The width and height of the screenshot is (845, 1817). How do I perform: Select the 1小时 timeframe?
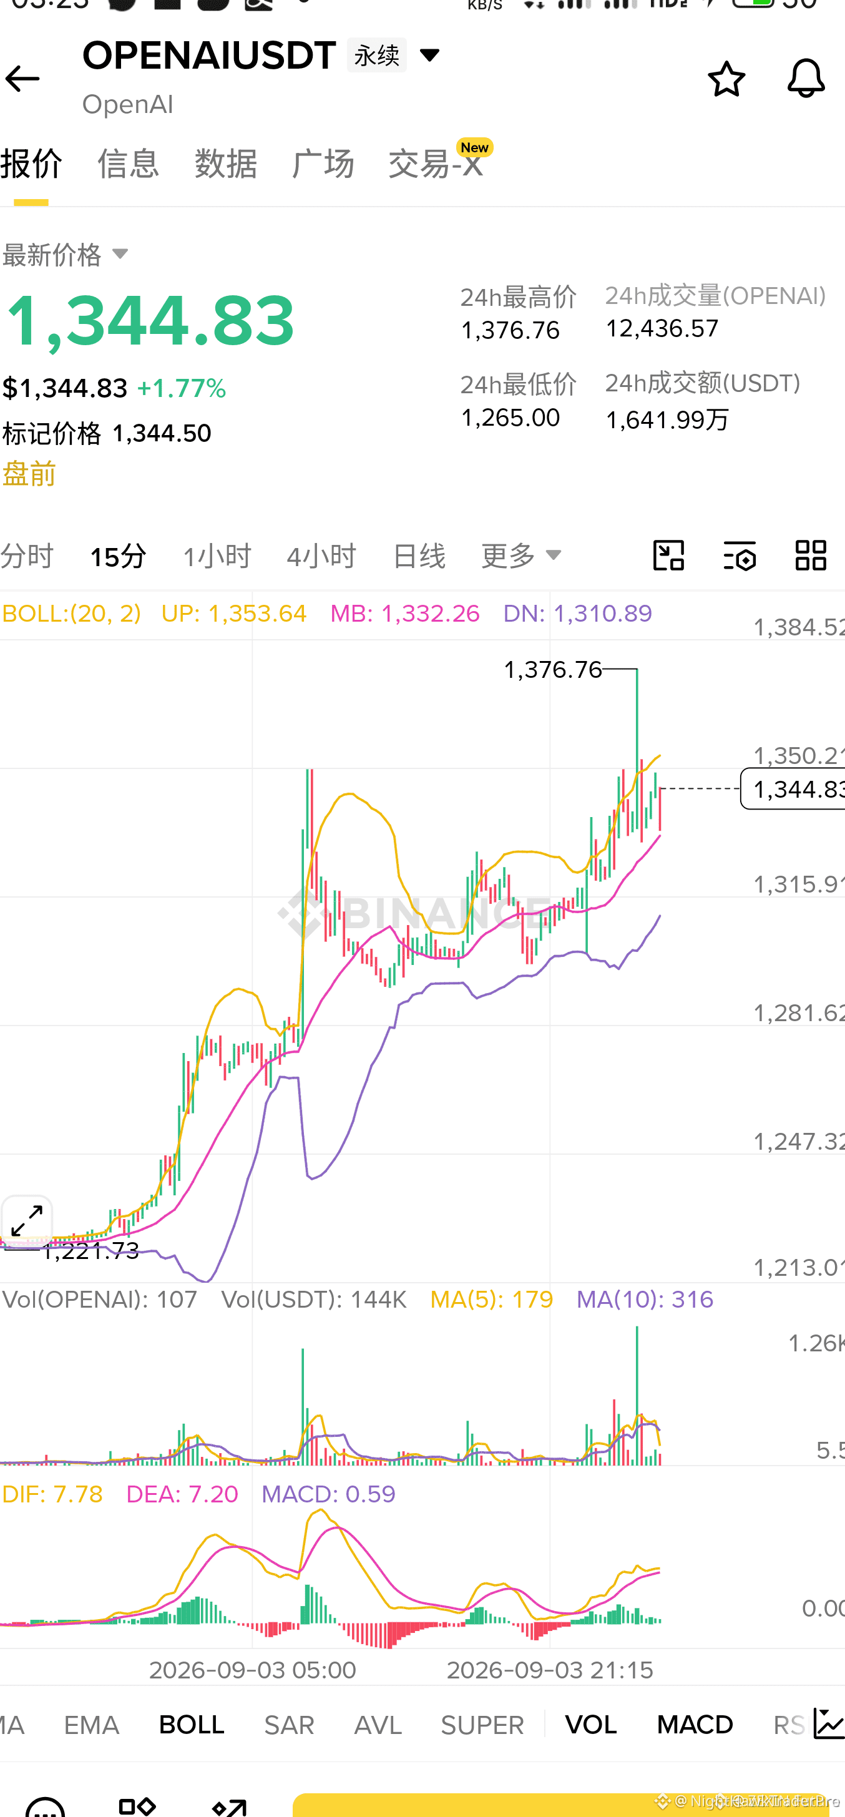[x=217, y=556]
